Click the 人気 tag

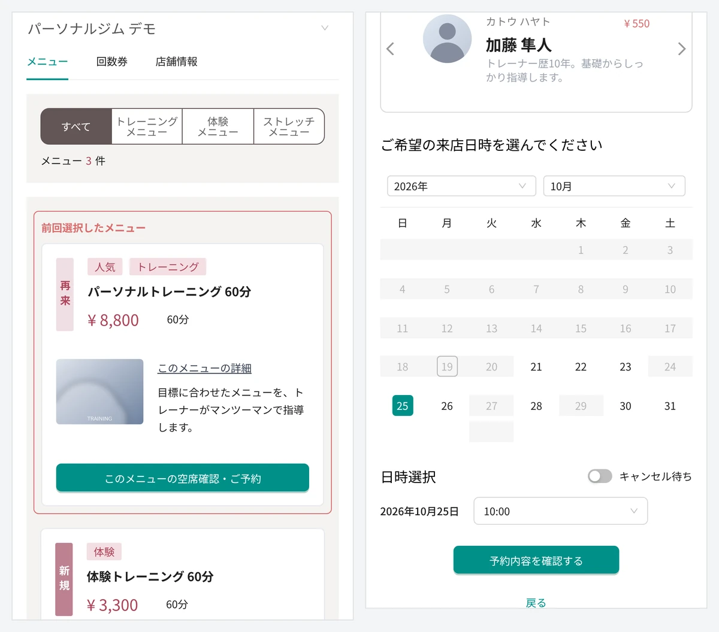tap(105, 267)
